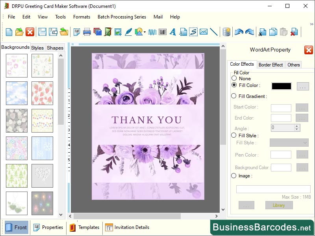Insert a text element with the A icon
Screen dimensions: 315x236
[173, 32]
